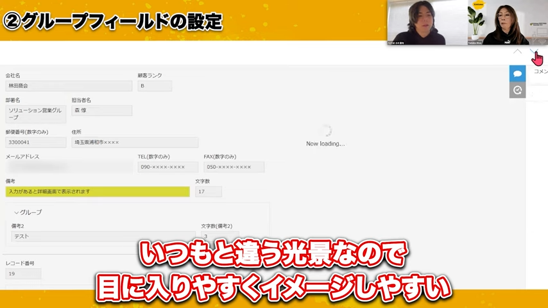548x308 pixels.
Task: Go to previous record with up chevron
Action: [x=517, y=52]
